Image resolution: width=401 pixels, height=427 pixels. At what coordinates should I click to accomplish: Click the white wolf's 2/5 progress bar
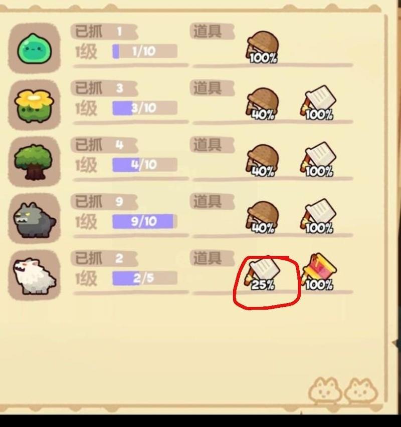pyautogui.click(x=145, y=278)
